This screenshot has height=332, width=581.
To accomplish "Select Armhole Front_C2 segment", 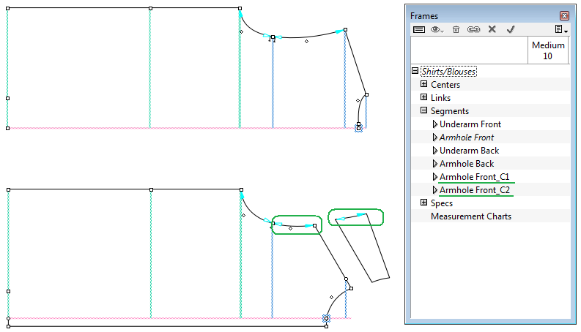I will tap(473, 190).
